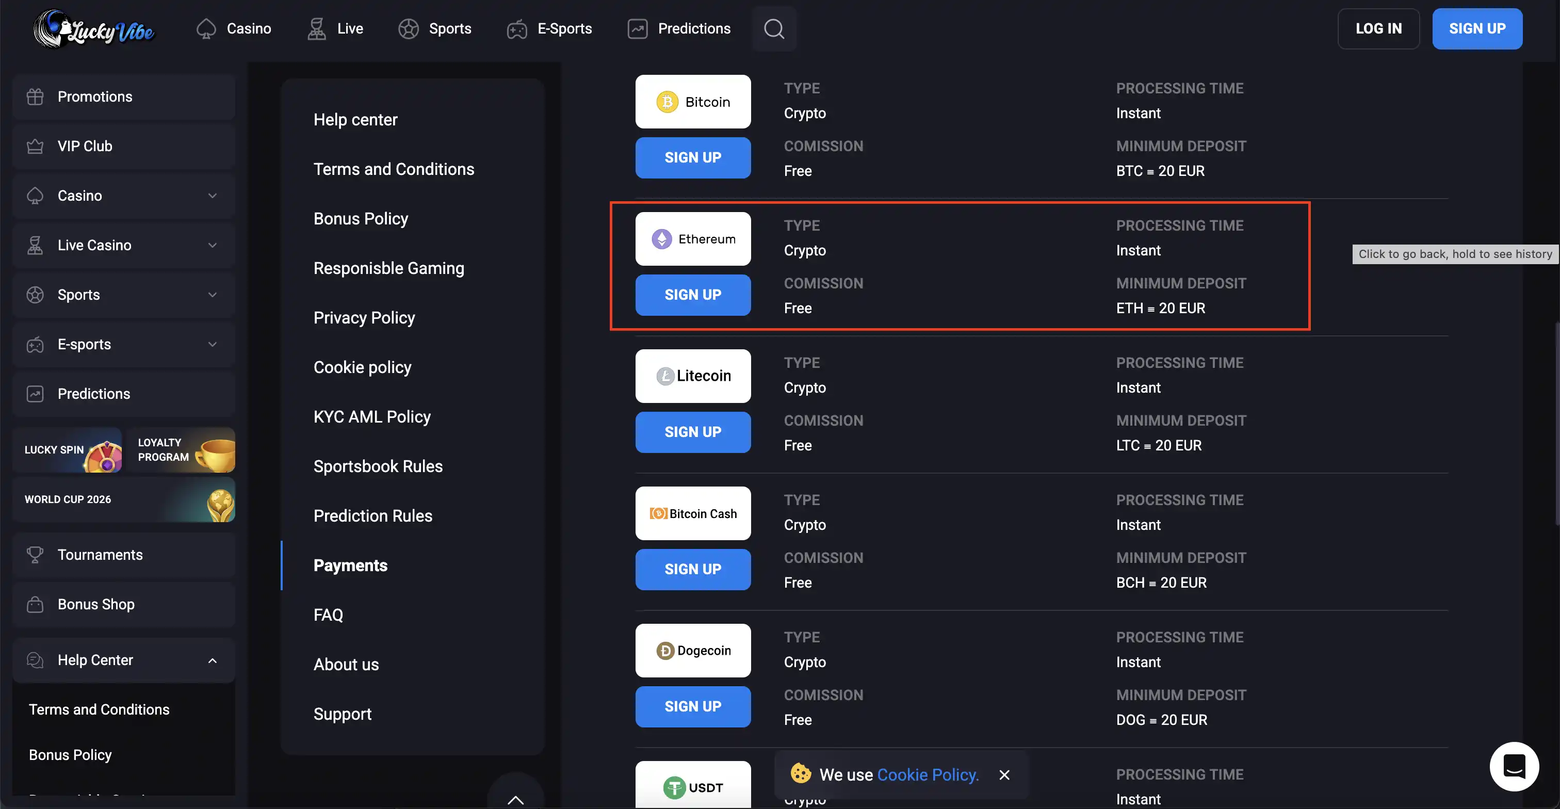Viewport: 1560px width, 809px height.
Task: Open the FAQ page
Action: [328, 615]
